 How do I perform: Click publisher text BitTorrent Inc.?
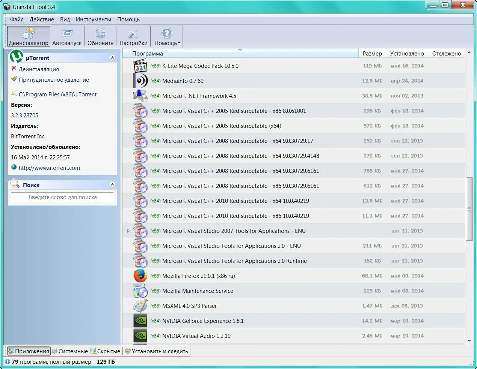[x=28, y=136]
